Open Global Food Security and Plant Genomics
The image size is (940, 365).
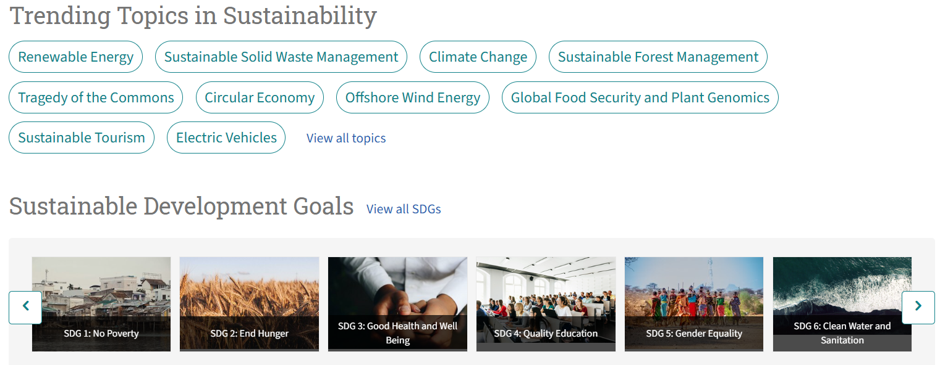(x=640, y=97)
